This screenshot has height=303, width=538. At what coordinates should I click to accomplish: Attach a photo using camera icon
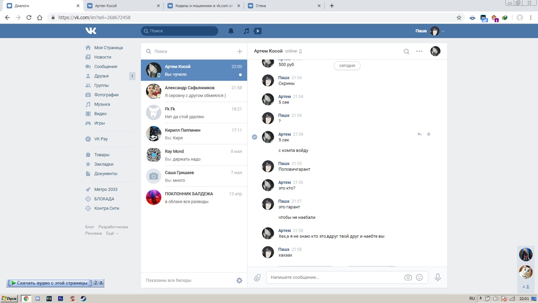click(x=408, y=278)
